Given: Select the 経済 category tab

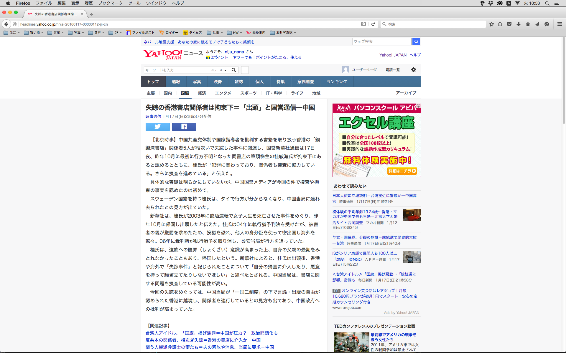Looking at the screenshot, I should click(202, 93).
